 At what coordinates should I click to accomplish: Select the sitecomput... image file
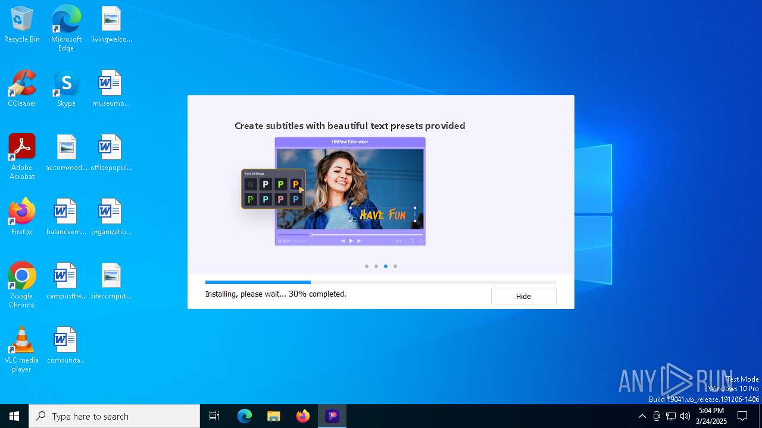pos(111,282)
